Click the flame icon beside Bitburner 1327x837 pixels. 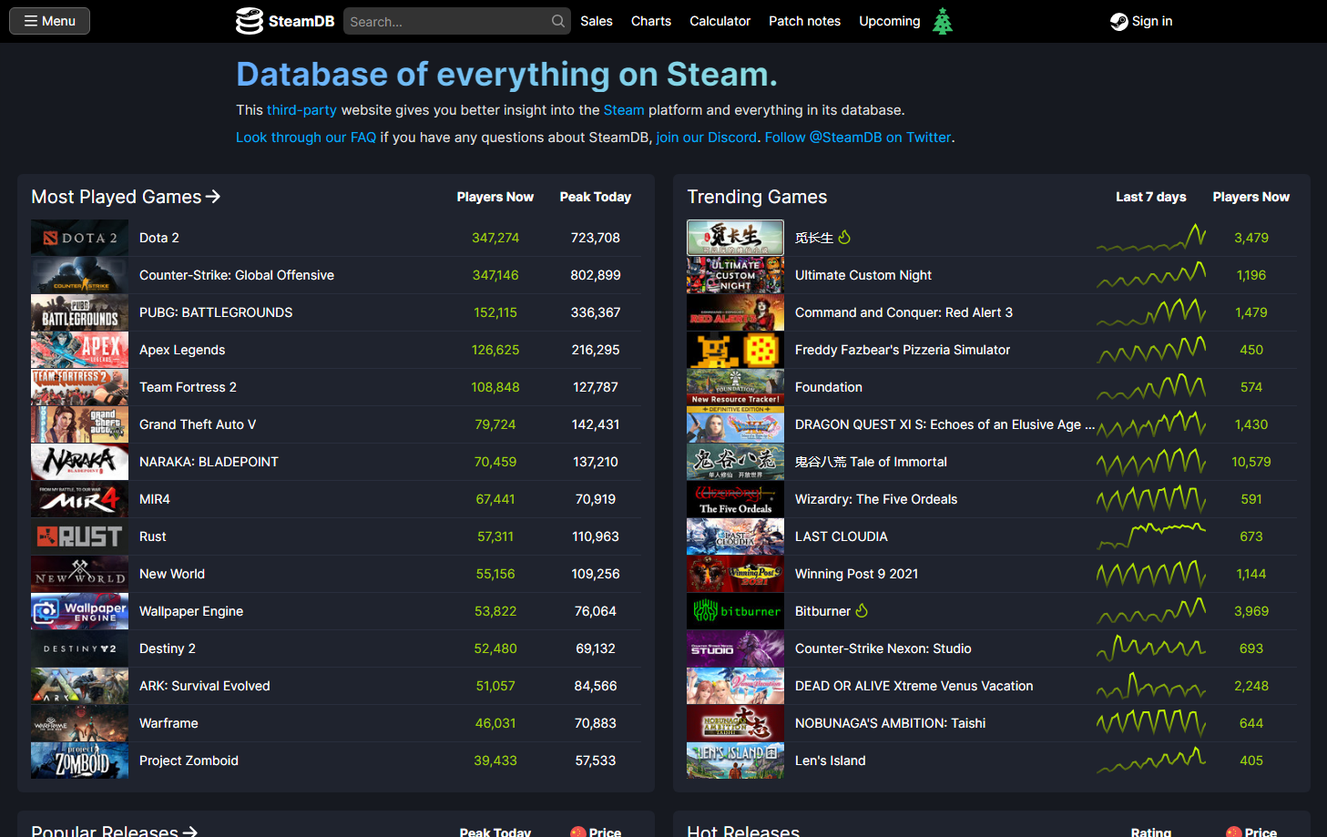(862, 611)
